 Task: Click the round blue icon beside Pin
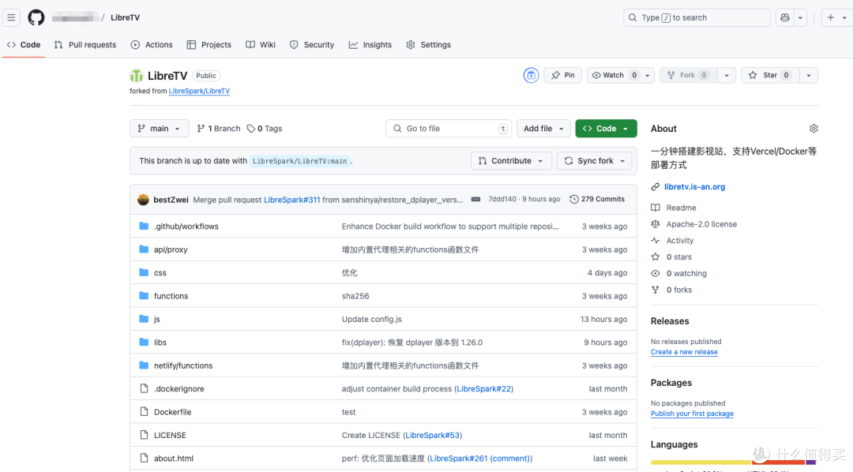[531, 75]
